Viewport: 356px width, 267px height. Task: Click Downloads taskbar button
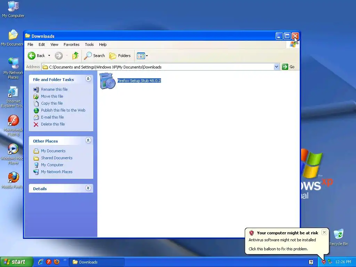pyautogui.click(x=97, y=262)
